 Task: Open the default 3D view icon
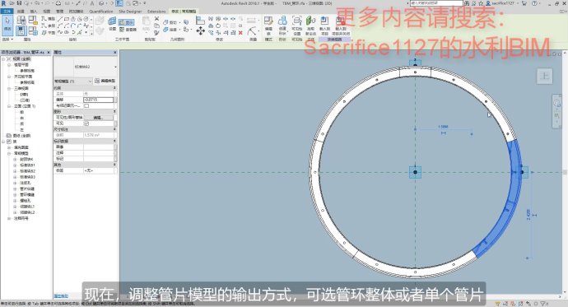pos(101,3)
